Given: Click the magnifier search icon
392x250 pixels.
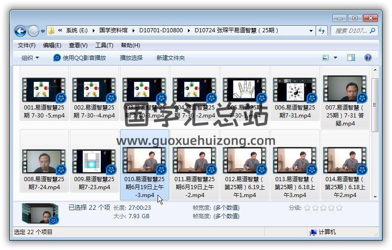Looking at the screenshot, I should [372, 31].
